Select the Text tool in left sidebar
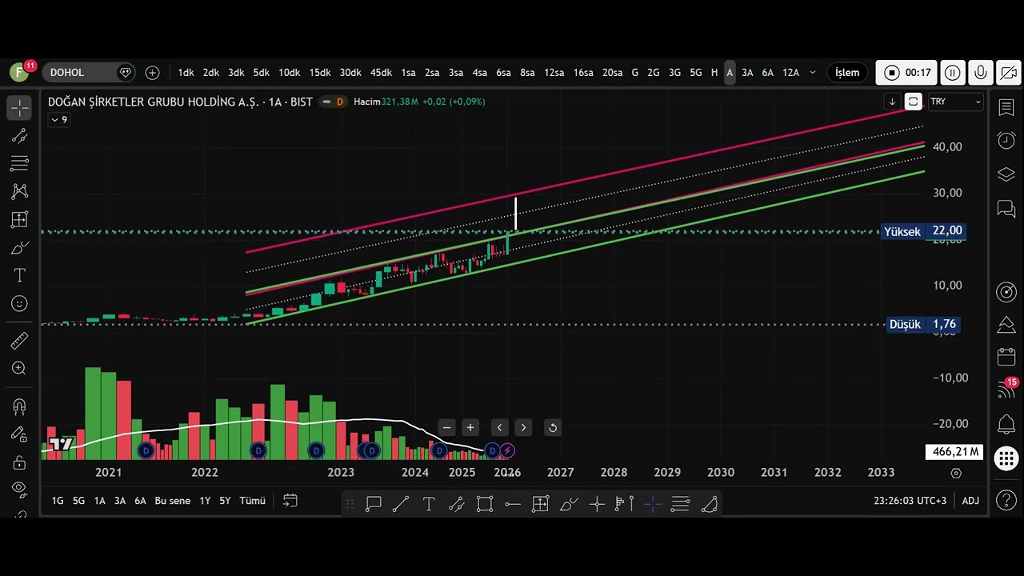The width and height of the screenshot is (1024, 576). point(19,275)
